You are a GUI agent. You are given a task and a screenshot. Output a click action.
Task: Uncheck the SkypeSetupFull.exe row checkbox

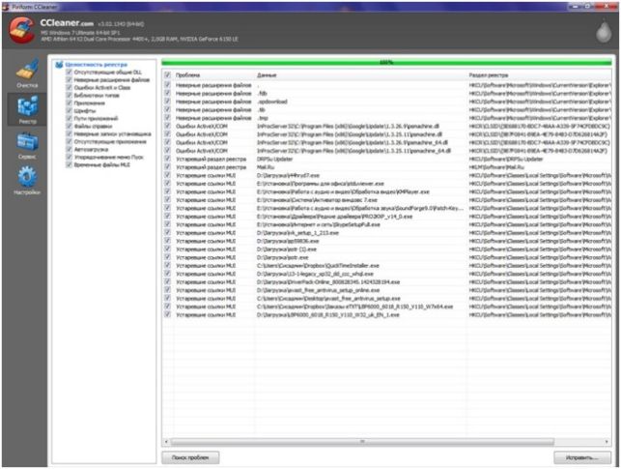[167, 224]
